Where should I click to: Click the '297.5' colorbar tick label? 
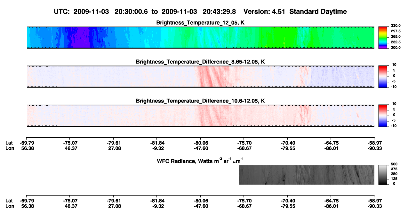396,31
